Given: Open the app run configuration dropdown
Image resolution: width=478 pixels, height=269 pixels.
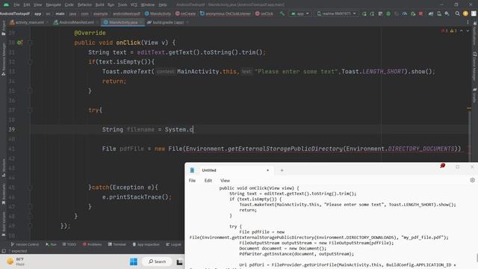Looking at the screenshot, I should (x=300, y=13).
